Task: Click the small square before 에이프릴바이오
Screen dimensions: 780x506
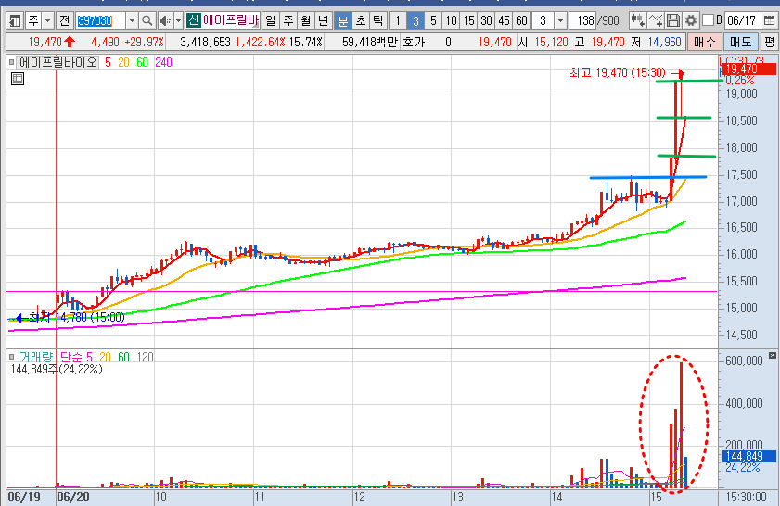Action: [11, 63]
